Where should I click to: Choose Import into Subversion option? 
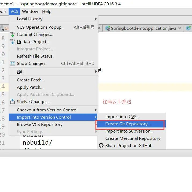coord(131,131)
